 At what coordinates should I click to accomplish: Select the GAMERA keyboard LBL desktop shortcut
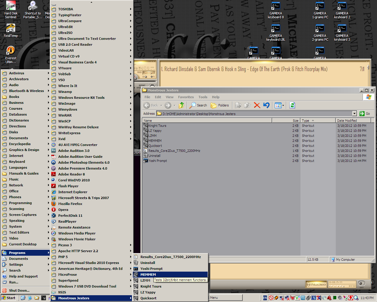[x=276, y=33]
